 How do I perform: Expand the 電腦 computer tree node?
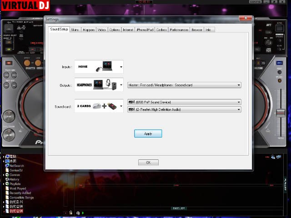[x=4, y=157]
